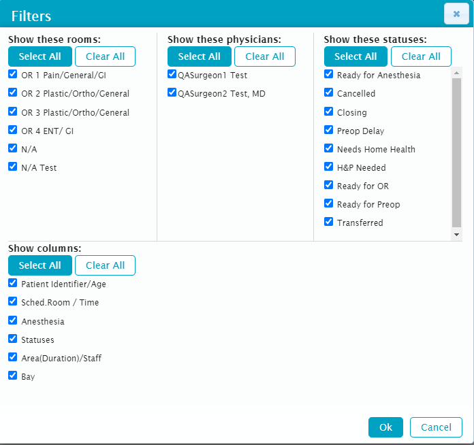Uncheck OR 1 Pain/General/GI room

[x=13, y=75]
